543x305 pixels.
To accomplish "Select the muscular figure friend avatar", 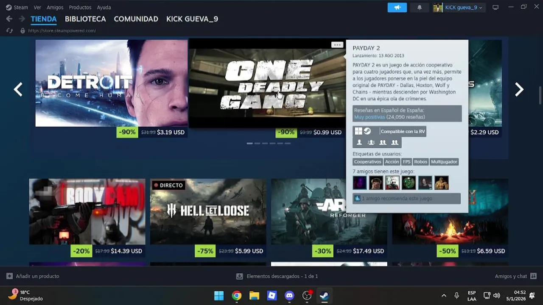I will (x=442, y=183).
